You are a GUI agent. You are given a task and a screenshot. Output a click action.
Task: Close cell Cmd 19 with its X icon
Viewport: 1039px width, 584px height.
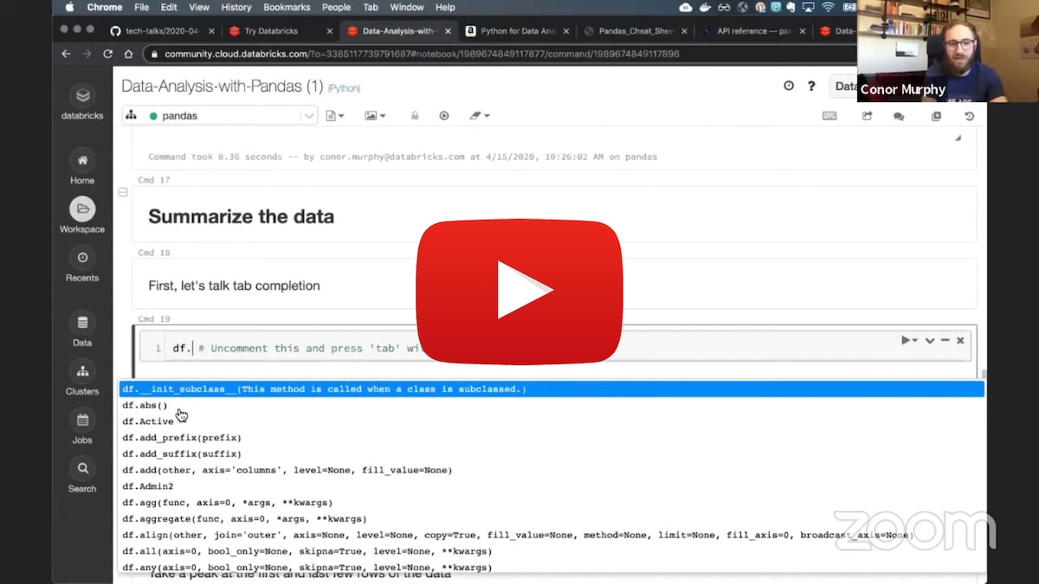[x=959, y=341]
